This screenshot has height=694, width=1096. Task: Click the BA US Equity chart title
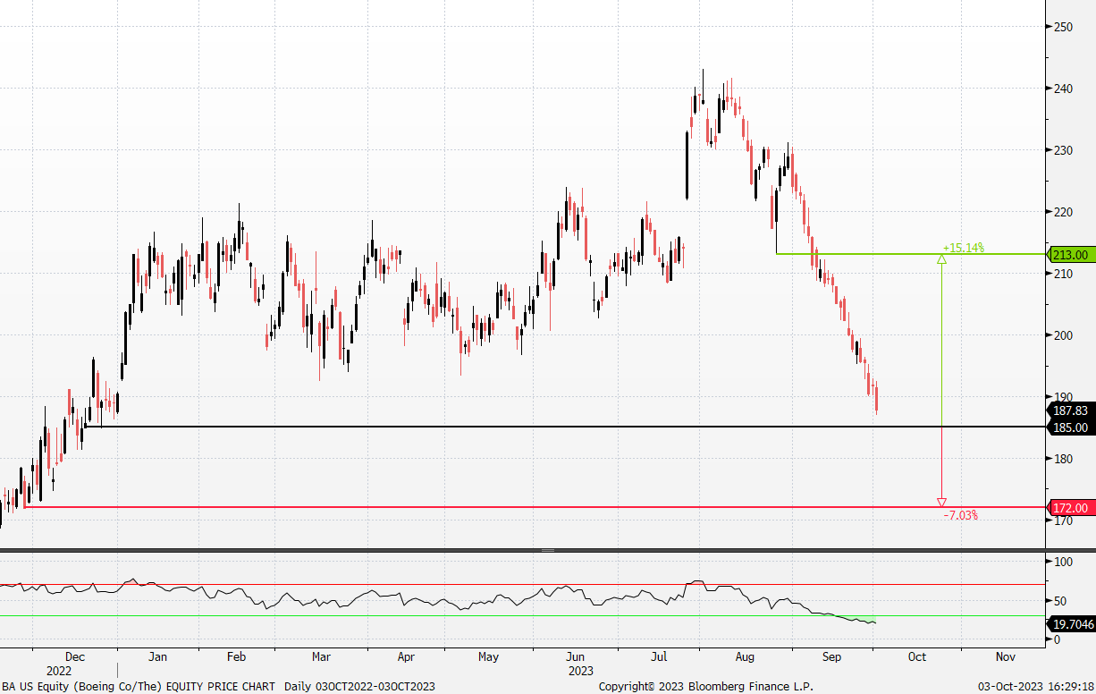coord(139,686)
